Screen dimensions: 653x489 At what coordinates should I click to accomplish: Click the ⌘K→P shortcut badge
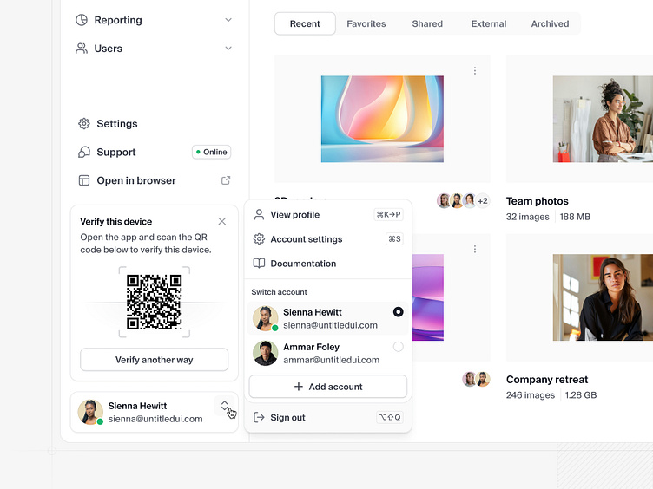[388, 214]
